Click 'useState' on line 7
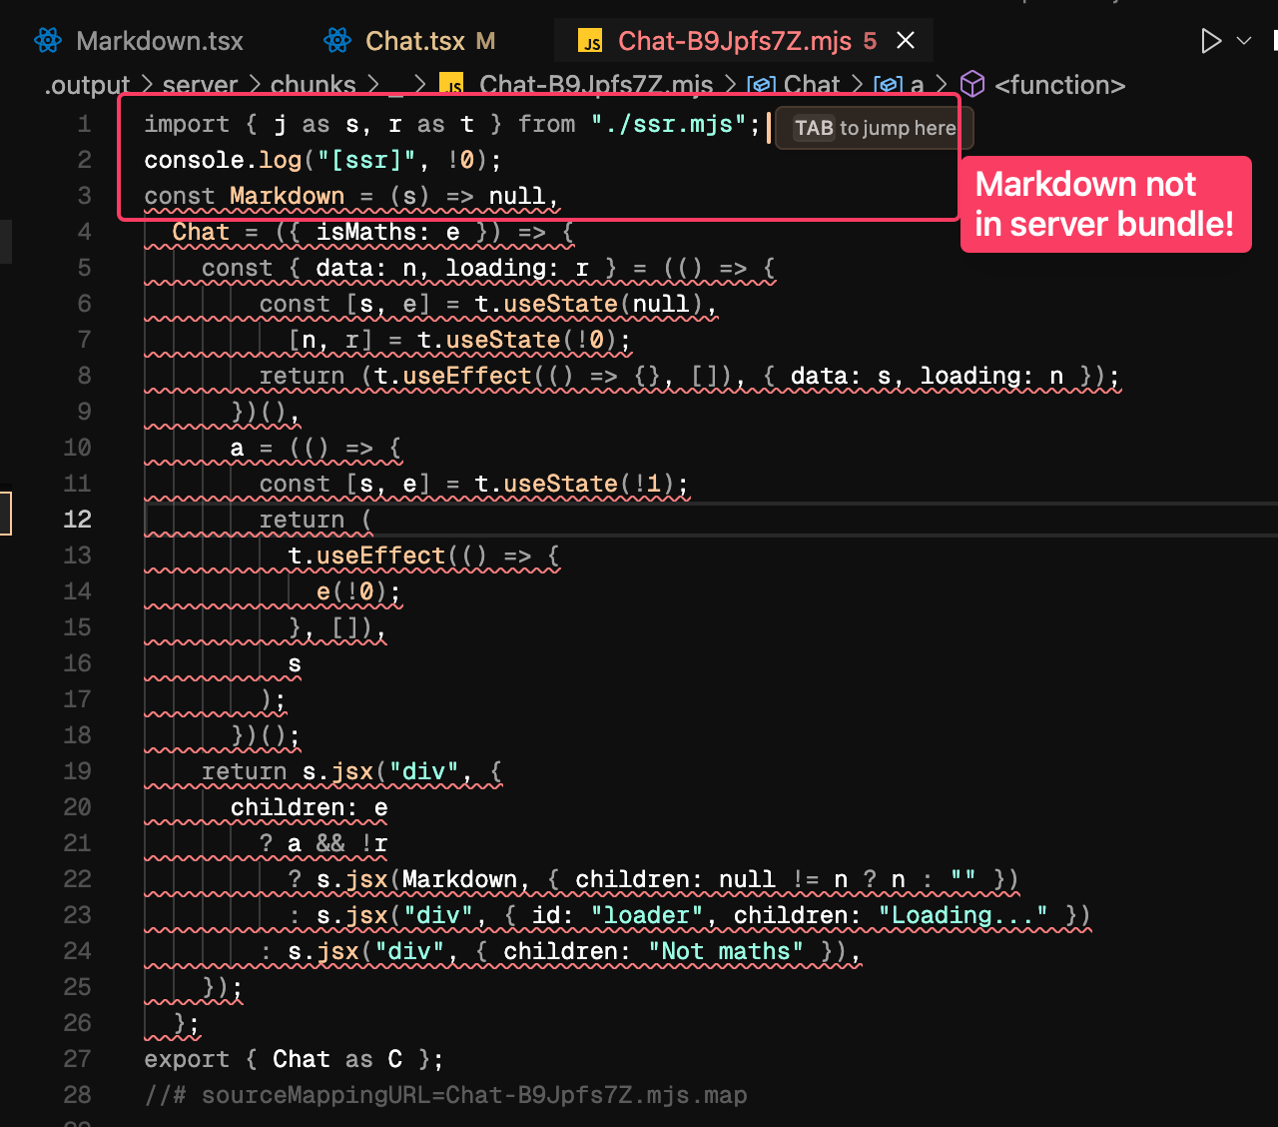Screen dimensions: 1278x1127 point(503,340)
